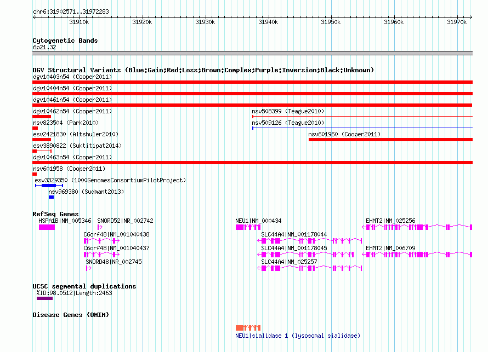Click the orange NEU1 OMIM gene glyph

(248, 328)
